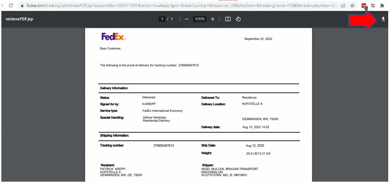Screen dimensions: 390x183
Task: Click the FedEx logo in the document
Action: click(x=114, y=36)
